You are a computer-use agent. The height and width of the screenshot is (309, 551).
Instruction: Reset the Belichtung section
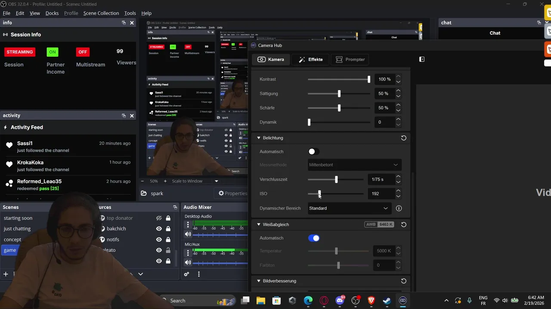coord(404,138)
